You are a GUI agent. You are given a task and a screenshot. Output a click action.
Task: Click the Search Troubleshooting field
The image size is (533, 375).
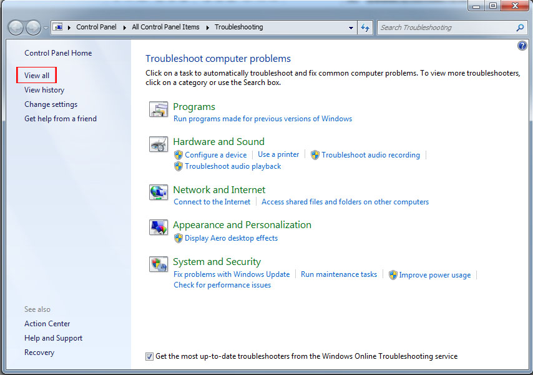(451, 27)
